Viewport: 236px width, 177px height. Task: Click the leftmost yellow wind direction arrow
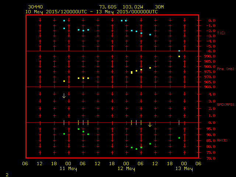pyautogui.click(x=64, y=96)
